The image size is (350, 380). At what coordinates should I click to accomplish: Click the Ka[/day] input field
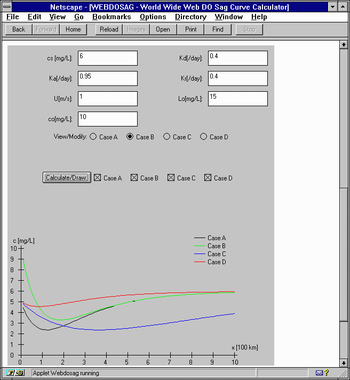[107, 78]
